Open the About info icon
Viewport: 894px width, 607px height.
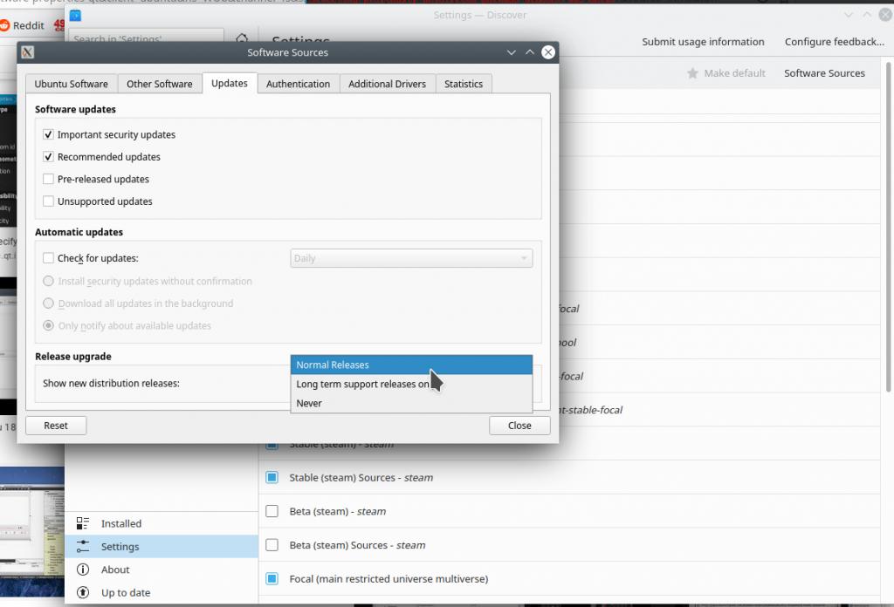pyautogui.click(x=83, y=569)
